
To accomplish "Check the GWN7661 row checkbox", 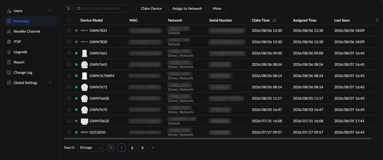I will [69, 53].
